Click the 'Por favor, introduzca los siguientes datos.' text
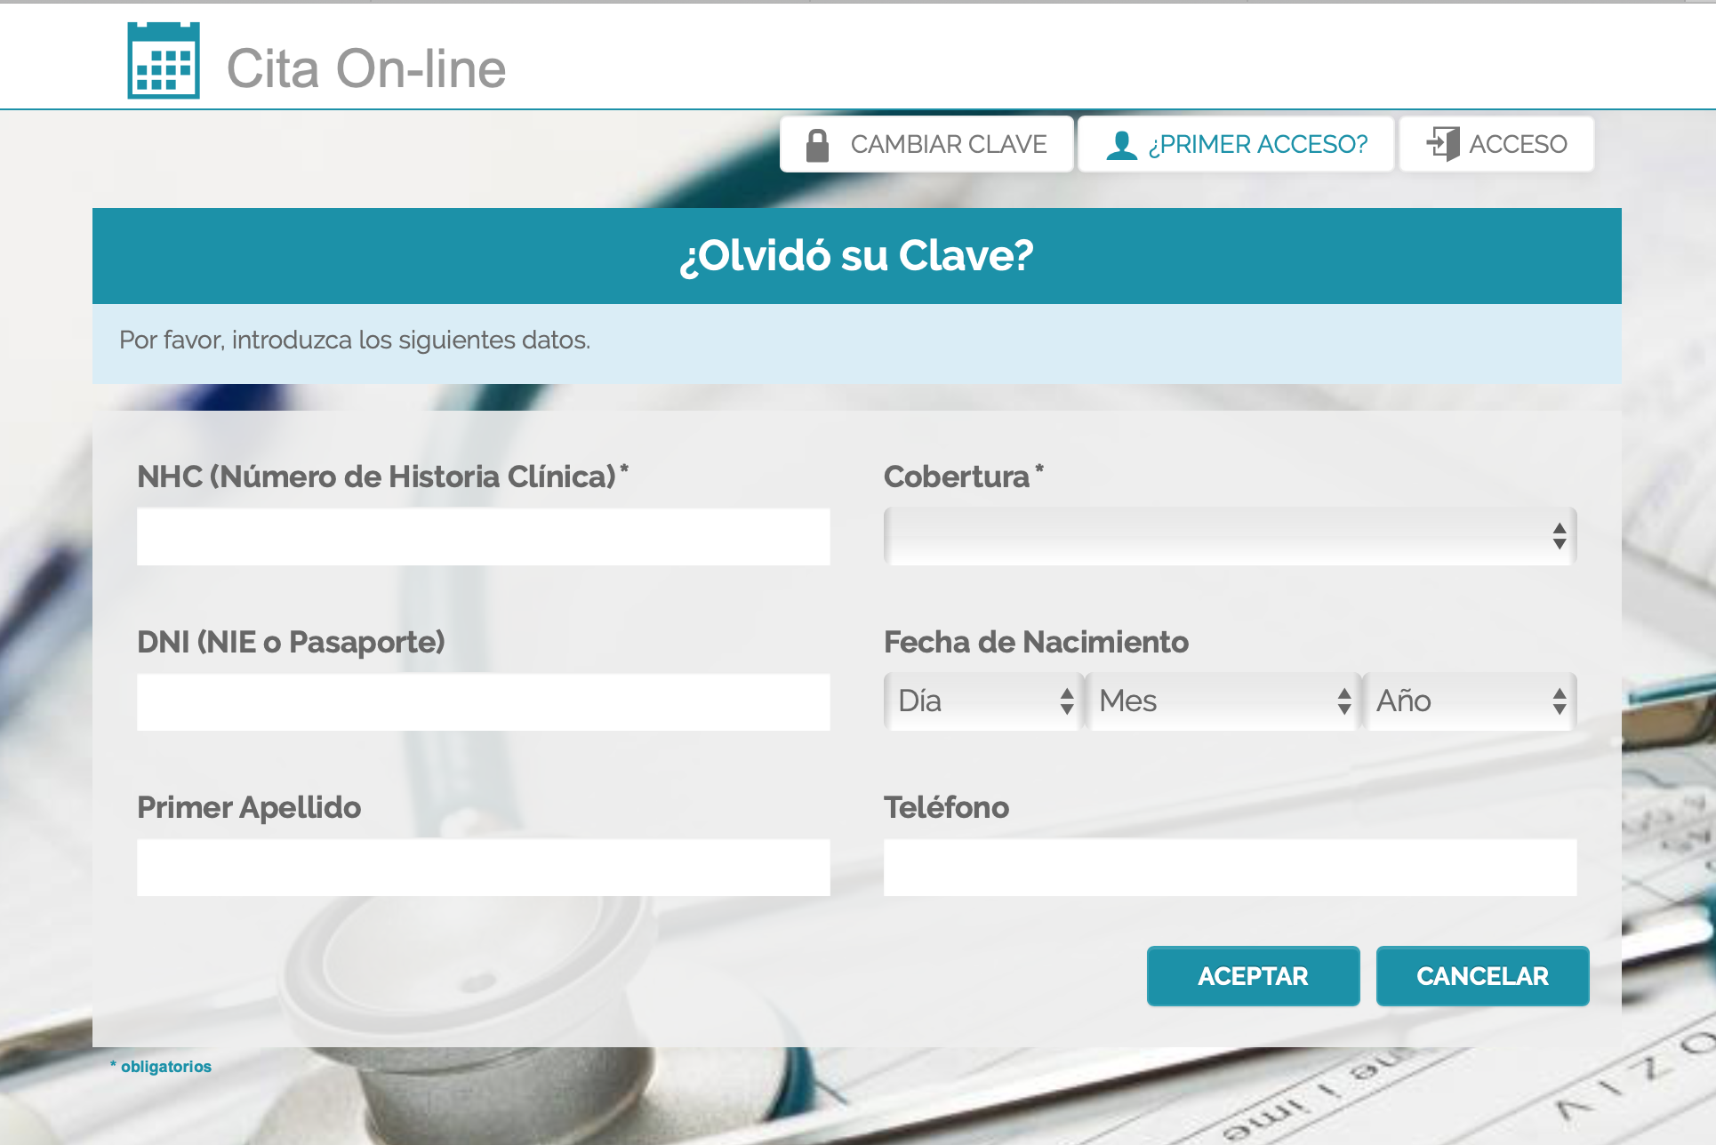The width and height of the screenshot is (1716, 1145). (355, 340)
